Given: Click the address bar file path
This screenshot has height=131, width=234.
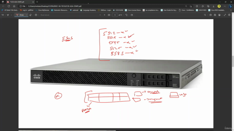Looking at the screenshot, I should coord(54,6).
